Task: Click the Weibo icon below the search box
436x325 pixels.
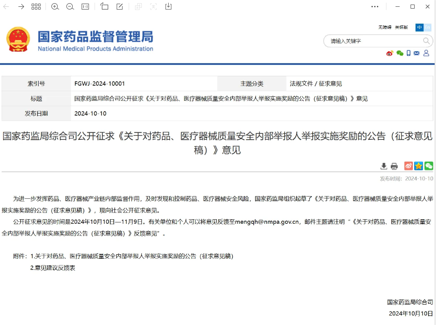Action: pyautogui.click(x=390, y=53)
